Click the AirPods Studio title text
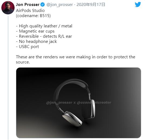 pos(30,11)
